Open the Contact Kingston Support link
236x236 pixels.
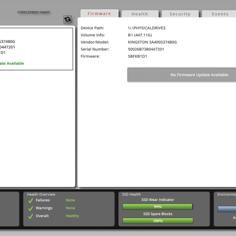point(33,12)
